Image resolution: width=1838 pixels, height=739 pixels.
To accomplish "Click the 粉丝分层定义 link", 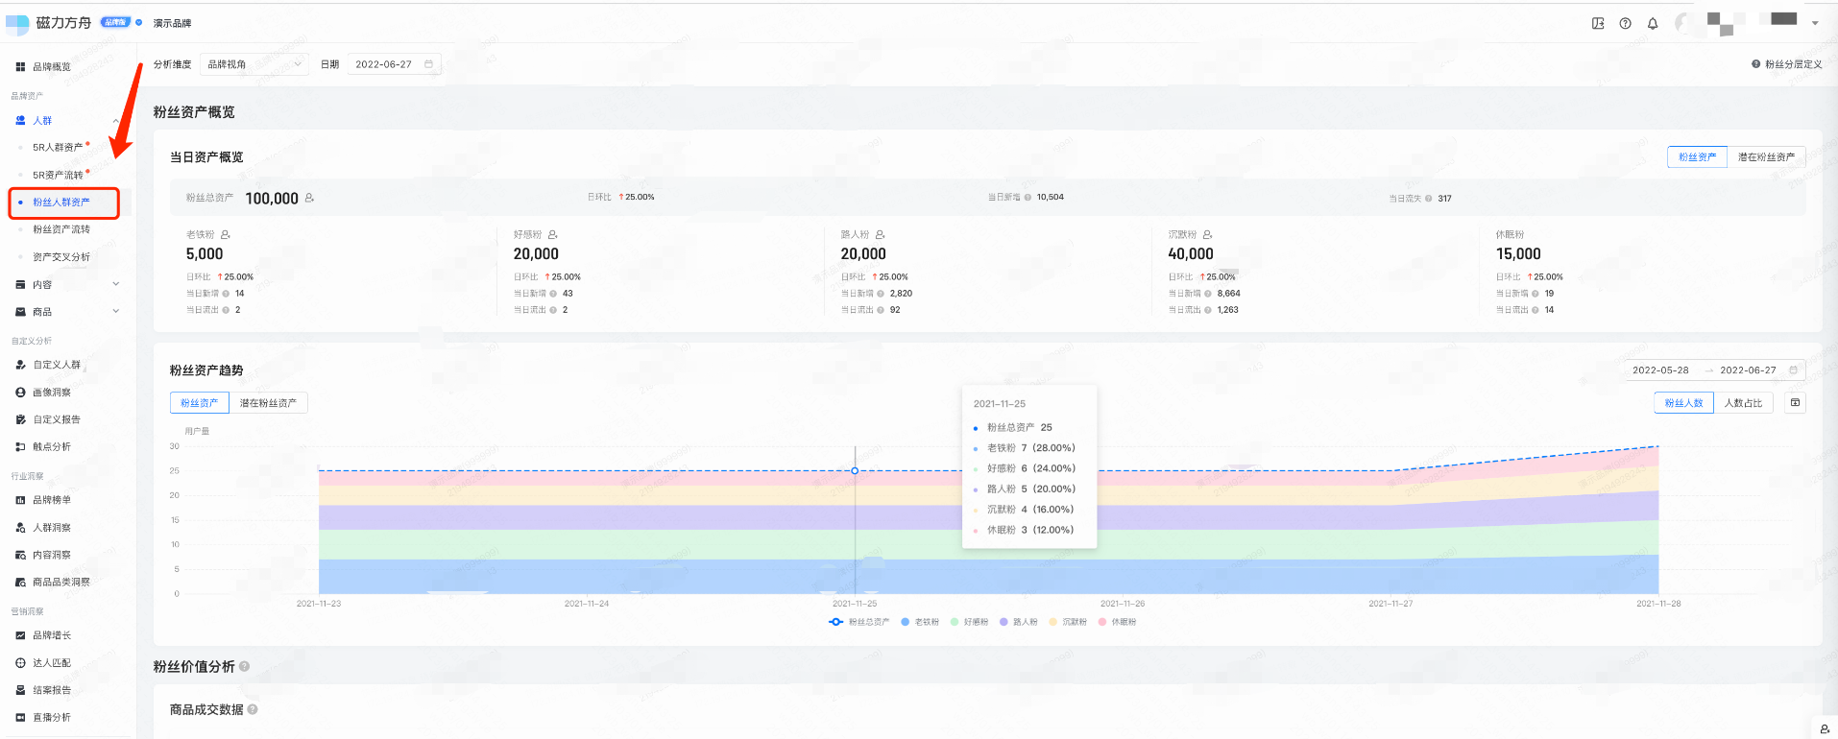I will (x=1786, y=64).
